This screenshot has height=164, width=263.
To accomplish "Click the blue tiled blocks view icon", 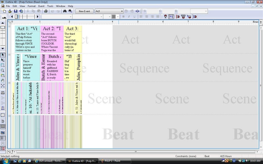I will (x=3, y=133).
